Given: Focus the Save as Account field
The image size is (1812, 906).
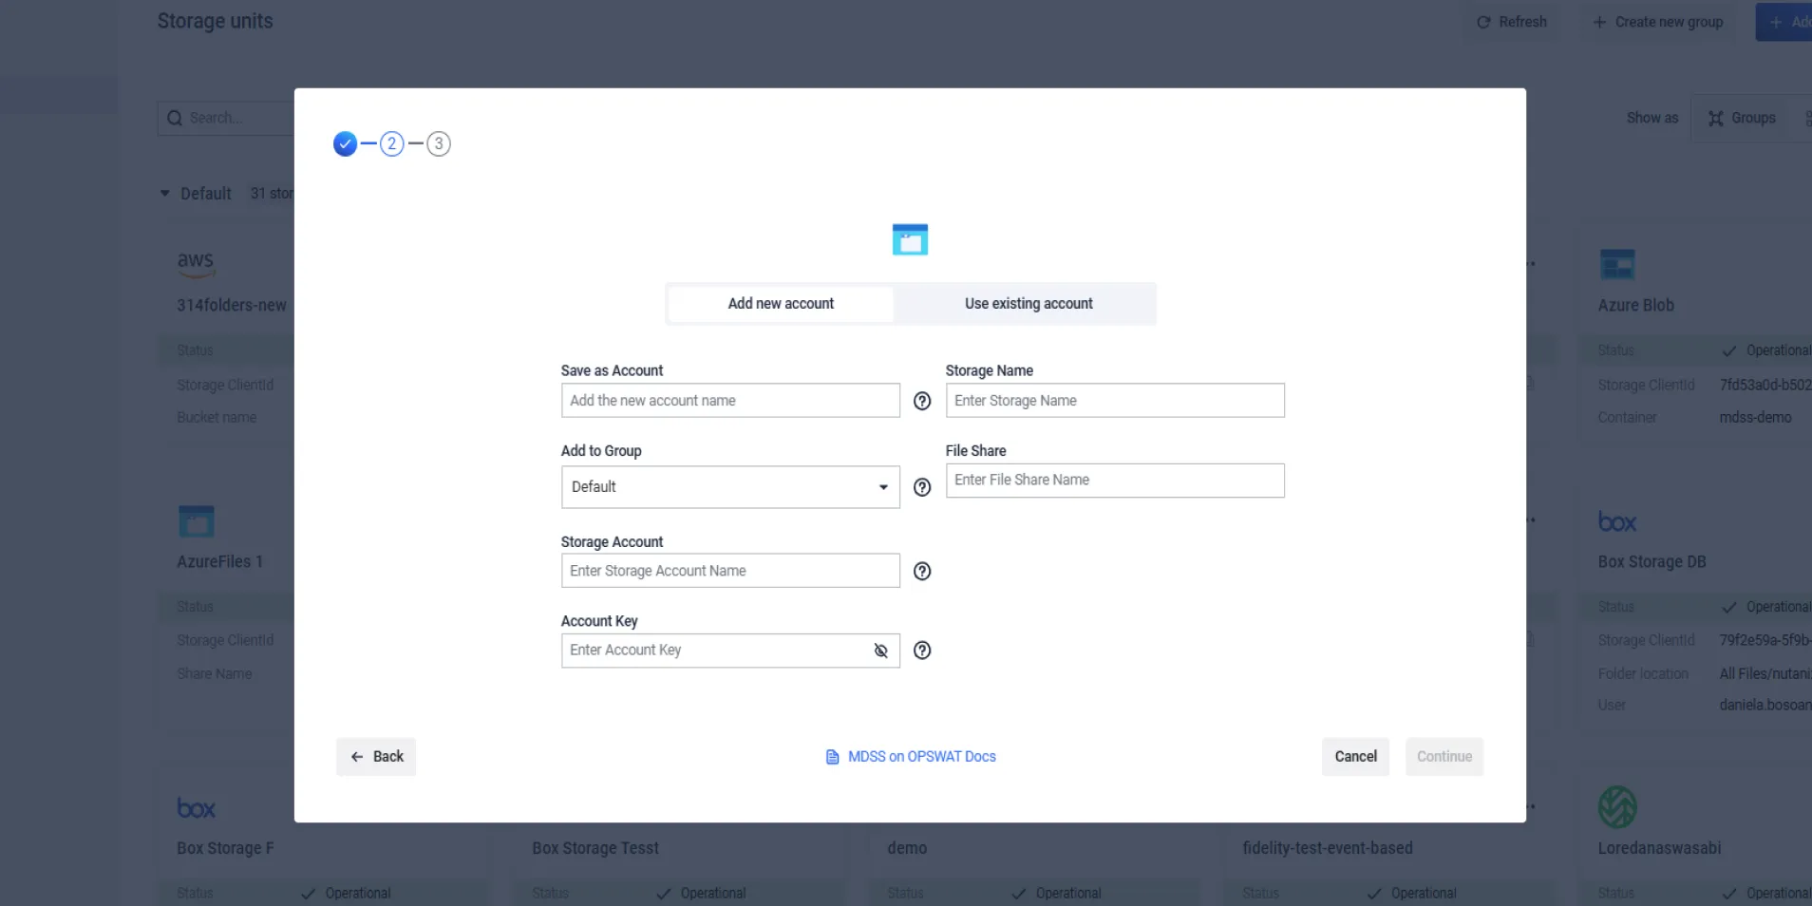Looking at the screenshot, I should click(729, 401).
